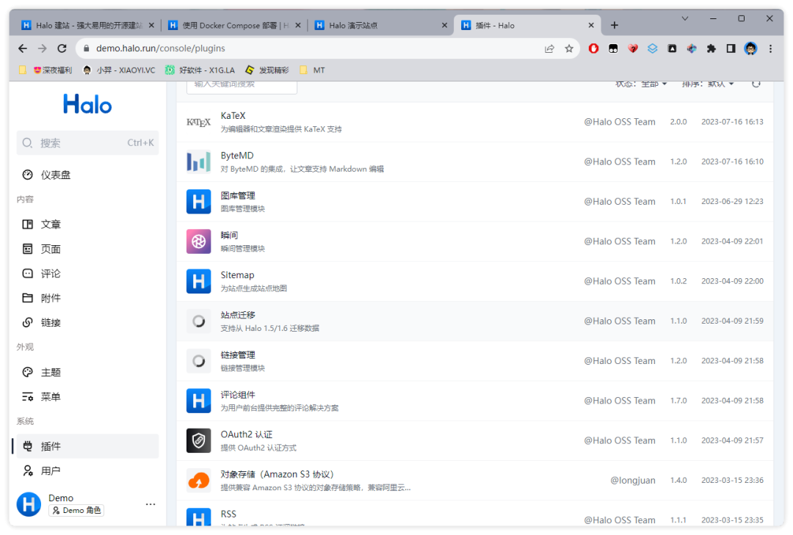
Task: Click the OAuth2 认证 shield icon
Action: 198,441
